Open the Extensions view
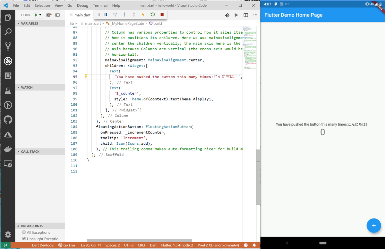The image size is (385, 249). point(8,76)
